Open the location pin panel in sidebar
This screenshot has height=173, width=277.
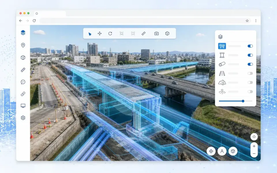coord(23,45)
